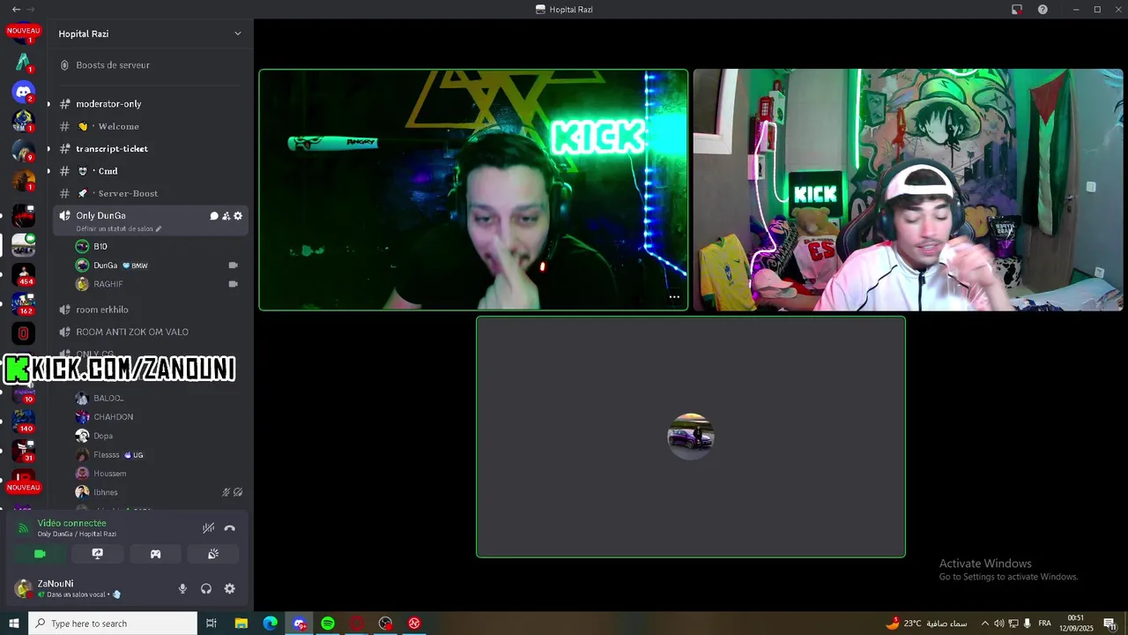This screenshot has width=1128, height=635.
Task: Open Windows notification center
Action: click(x=1110, y=624)
